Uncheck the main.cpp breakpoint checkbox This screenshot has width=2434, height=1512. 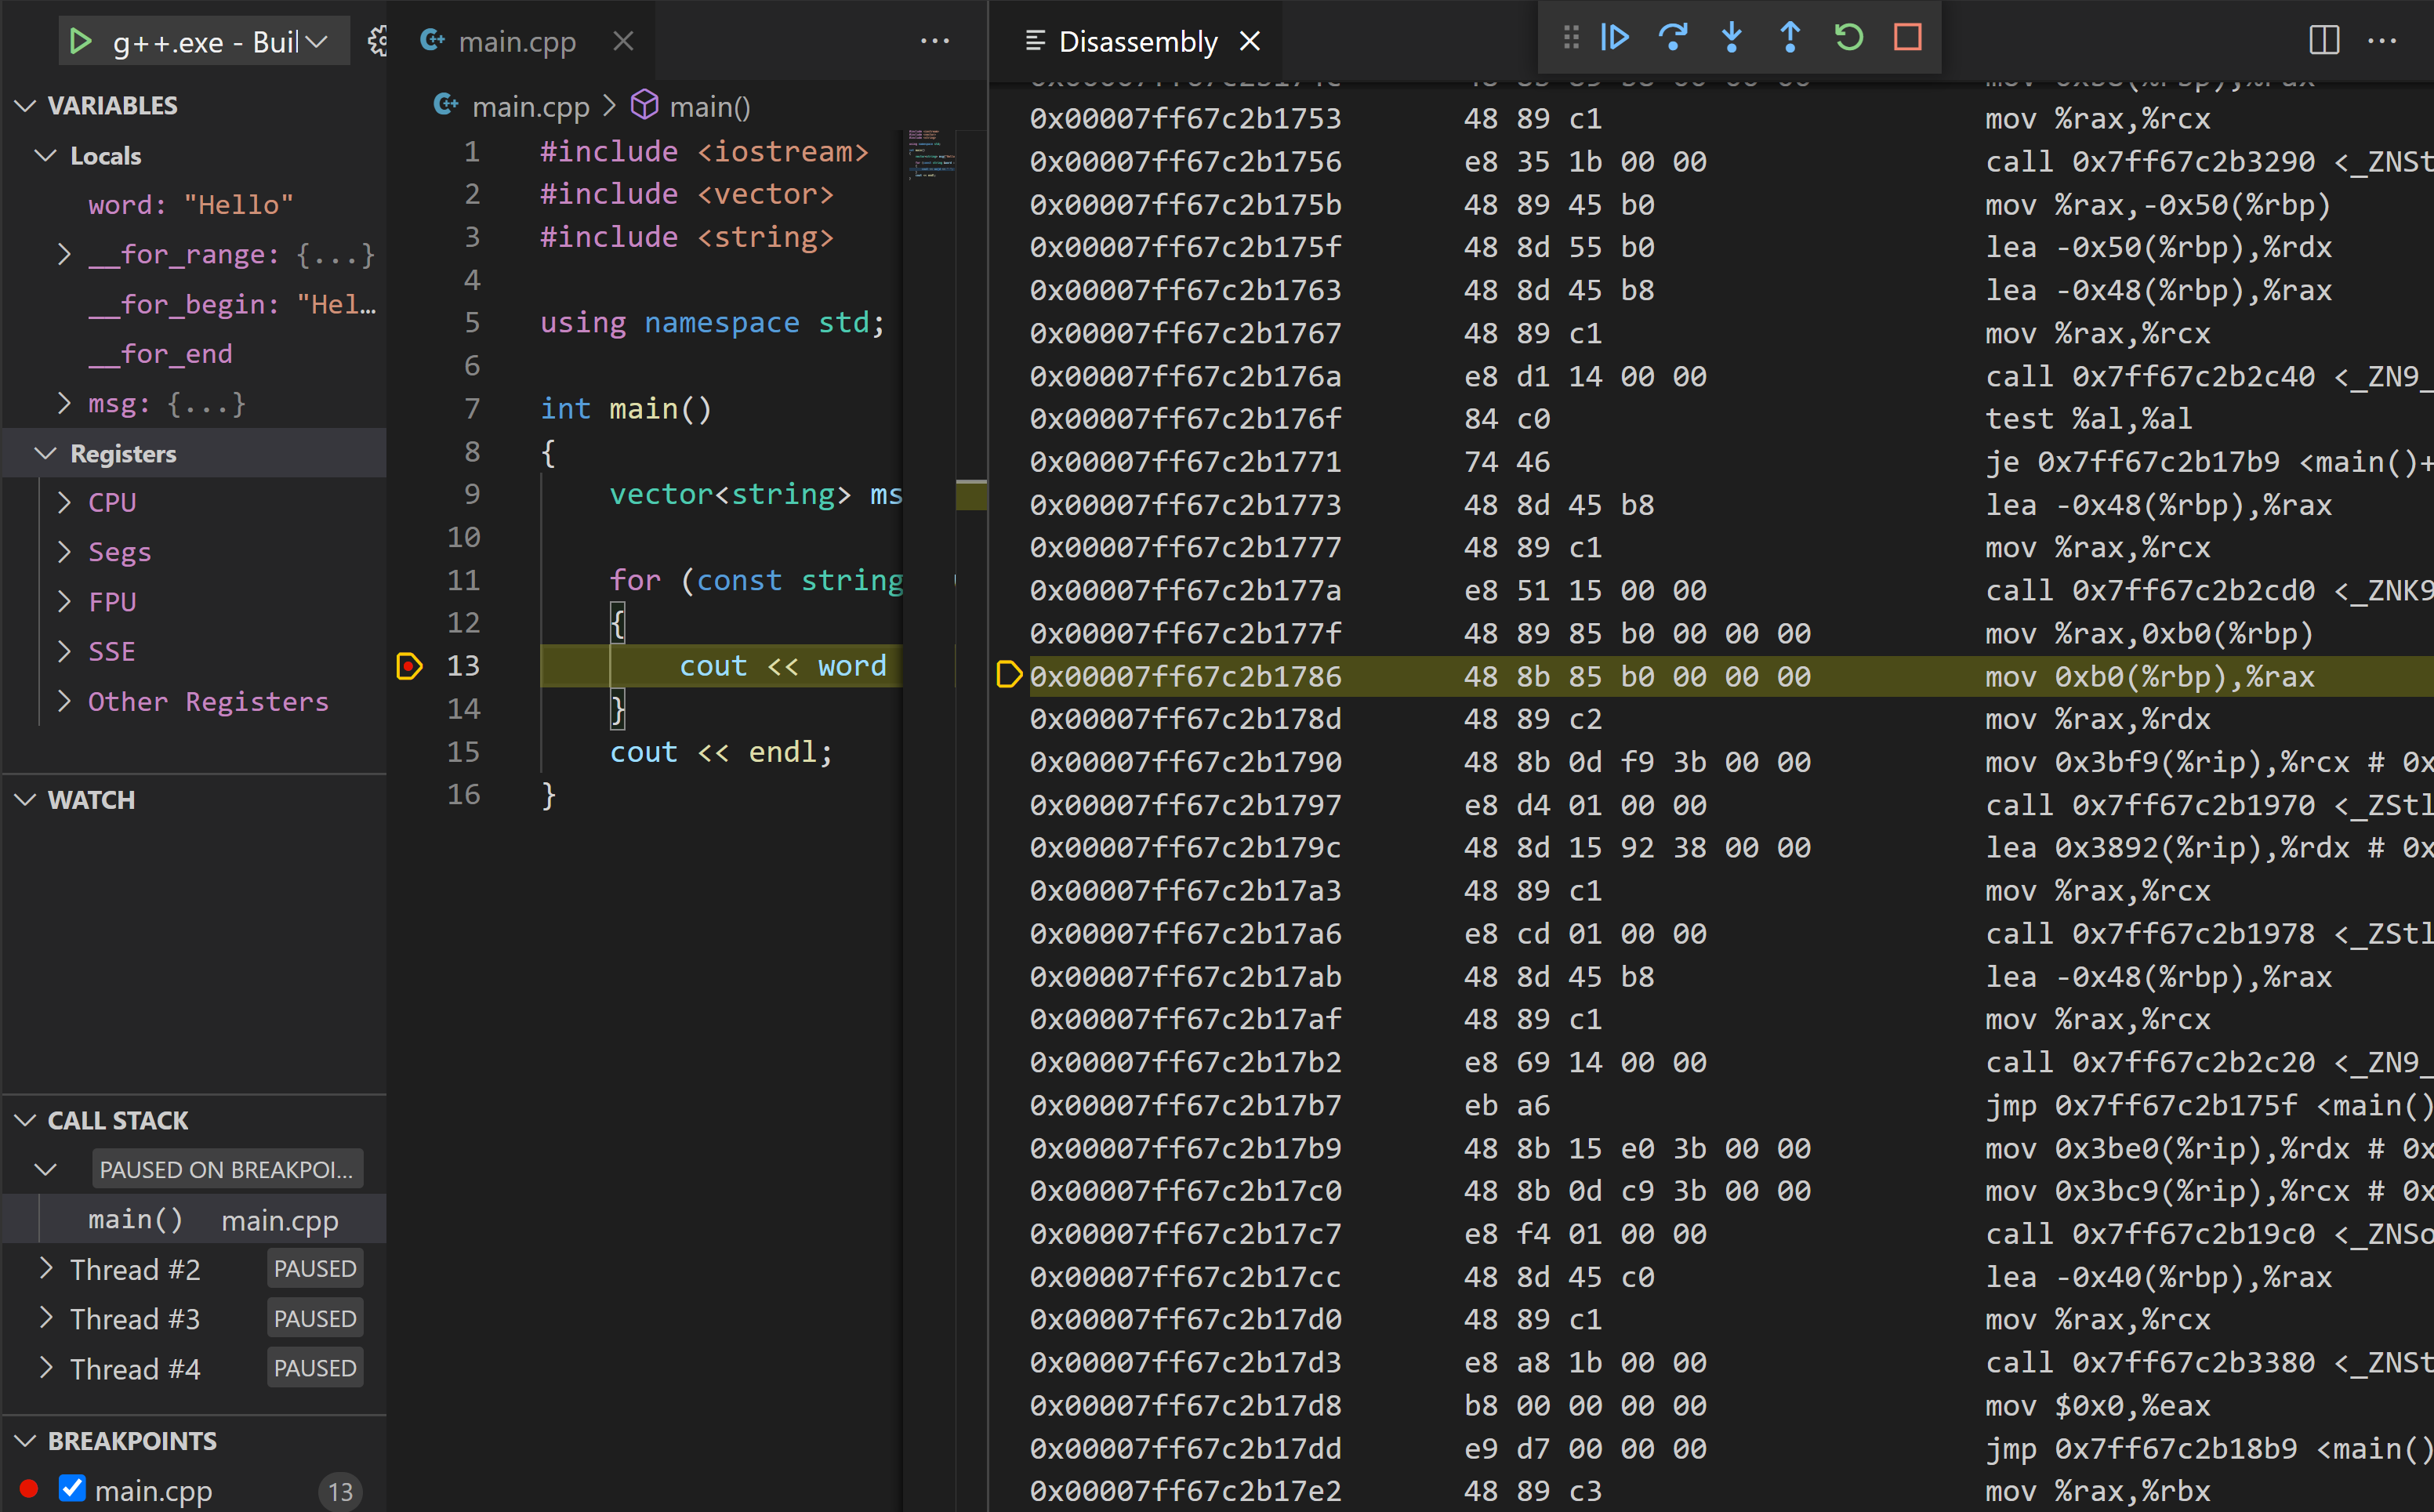(72, 1489)
